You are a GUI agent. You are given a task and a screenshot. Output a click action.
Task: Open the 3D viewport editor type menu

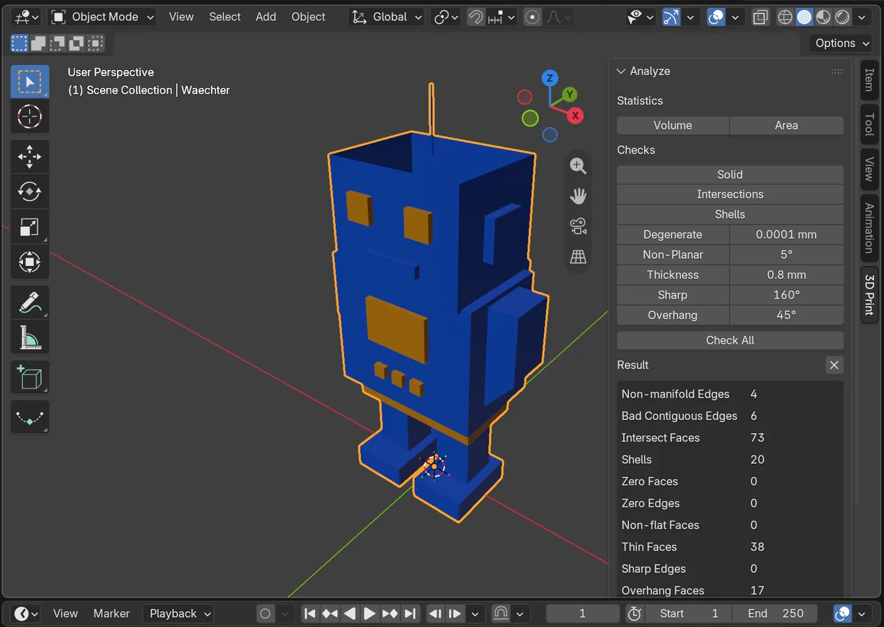tap(27, 17)
